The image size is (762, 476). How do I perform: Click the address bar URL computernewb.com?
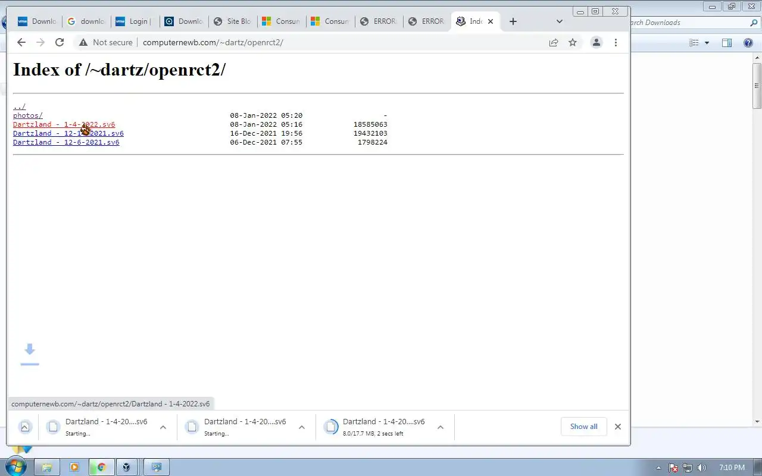pyautogui.click(x=213, y=42)
